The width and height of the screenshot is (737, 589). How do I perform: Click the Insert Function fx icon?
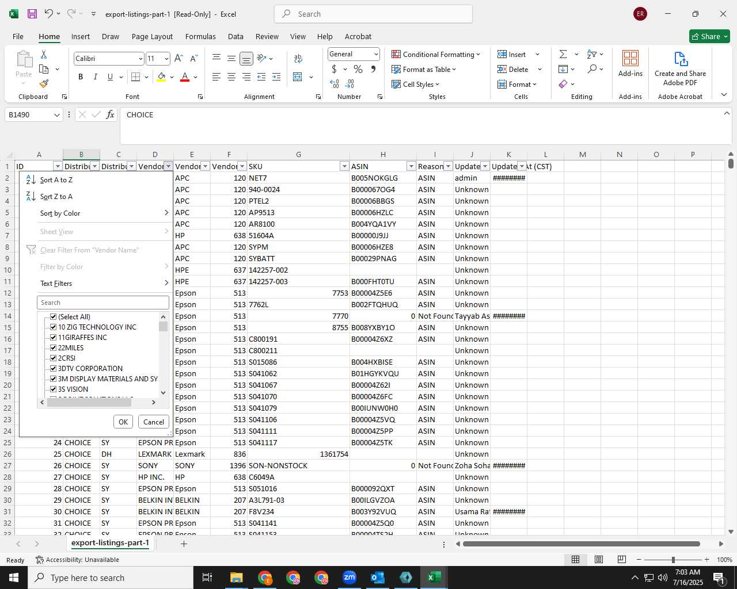click(x=110, y=114)
